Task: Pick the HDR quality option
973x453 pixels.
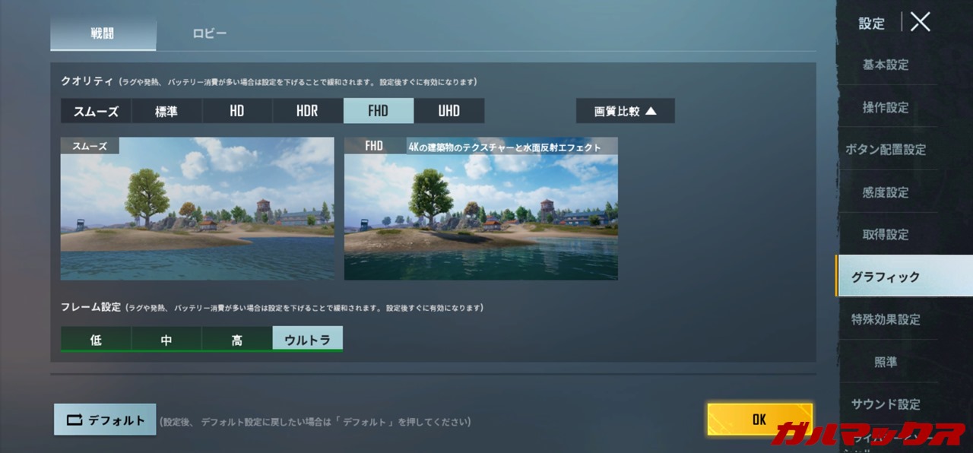Action: click(x=307, y=111)
